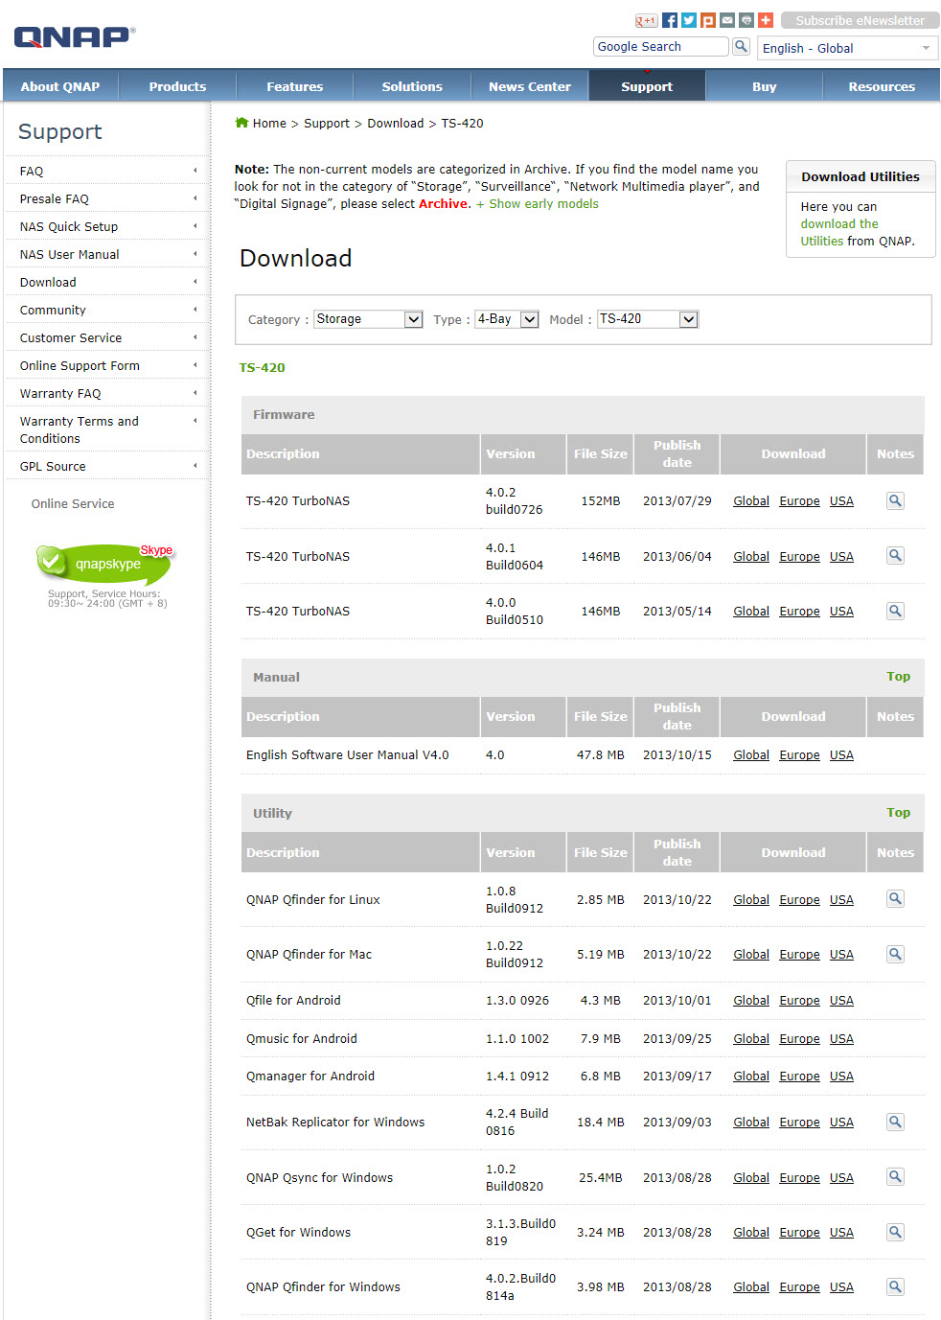
Task: Open the Category dropdown showing Storage
Action: pyautogui.click(x=369, y=319)
